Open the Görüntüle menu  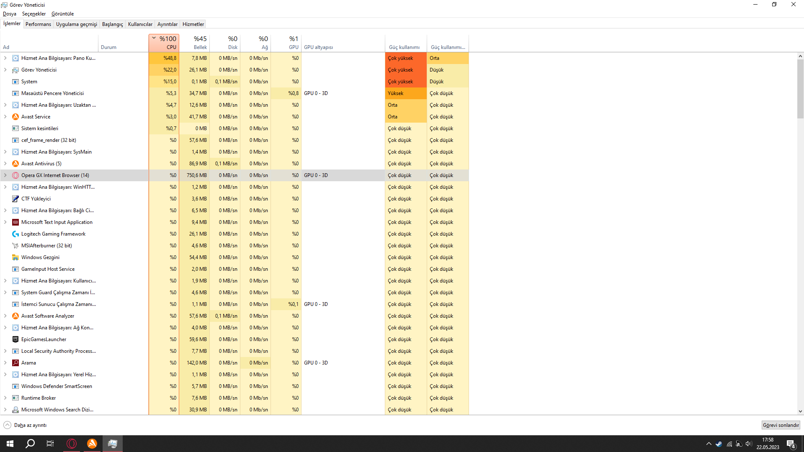62,14
